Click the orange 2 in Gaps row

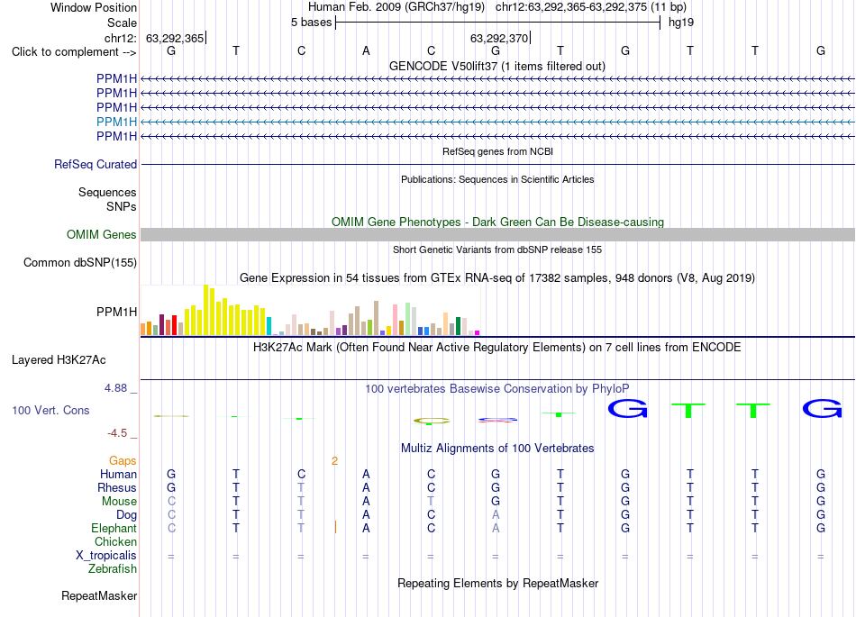pyautogui.click(x=334, y=461)
